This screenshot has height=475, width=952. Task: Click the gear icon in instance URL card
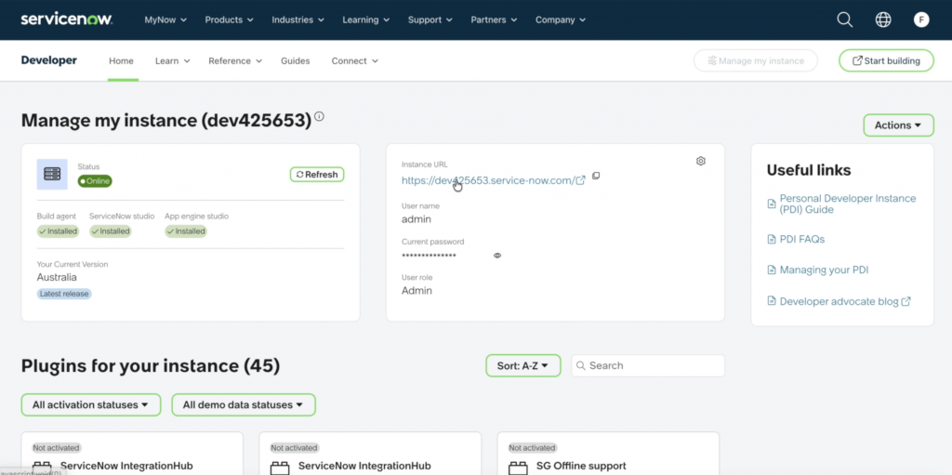pyautogui.click(x=701, y=161)
